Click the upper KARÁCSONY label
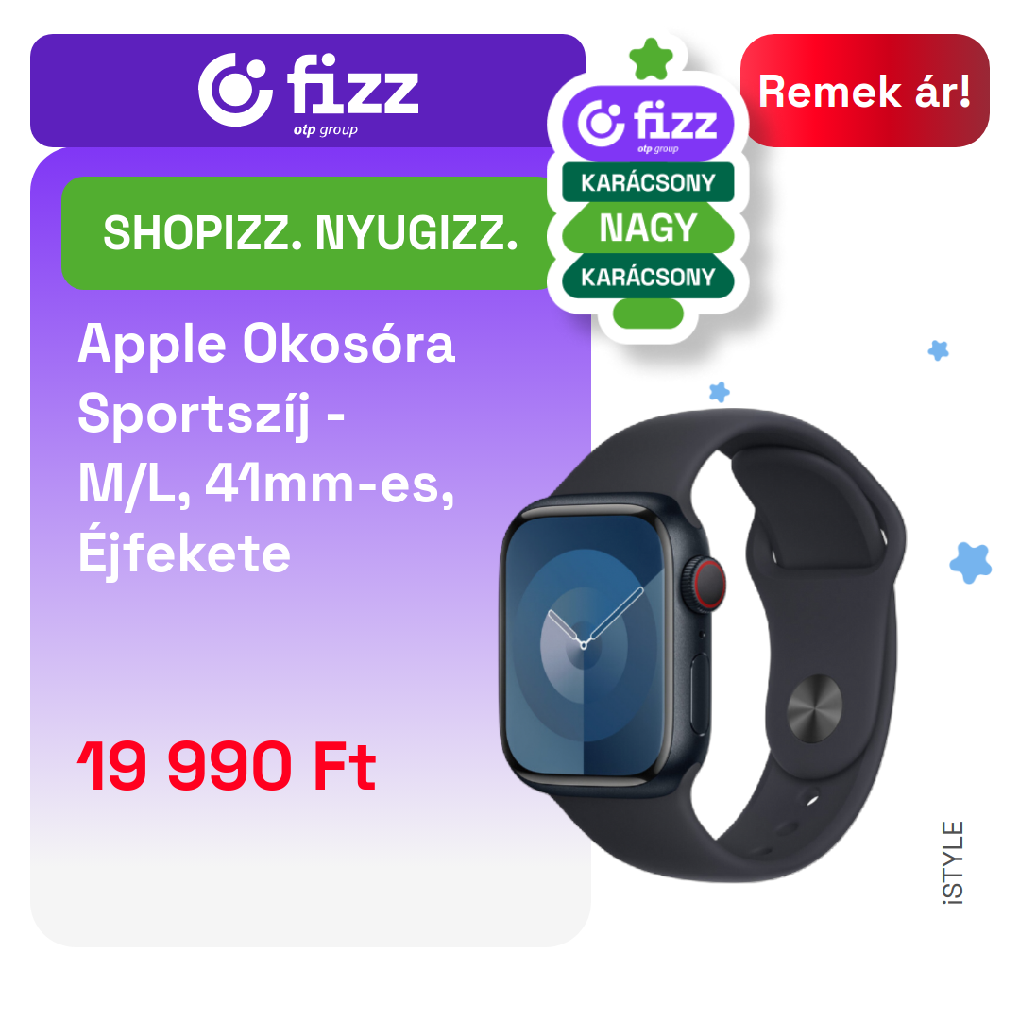 pos(648,183)
